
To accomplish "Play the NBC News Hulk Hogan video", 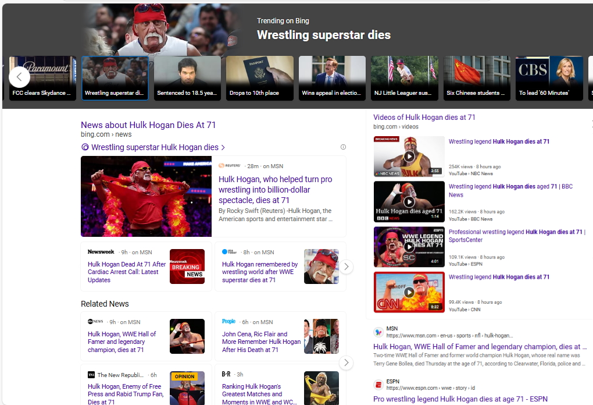I will coord(409,157).
